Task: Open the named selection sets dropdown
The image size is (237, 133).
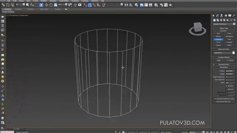Action: point(115,4)
